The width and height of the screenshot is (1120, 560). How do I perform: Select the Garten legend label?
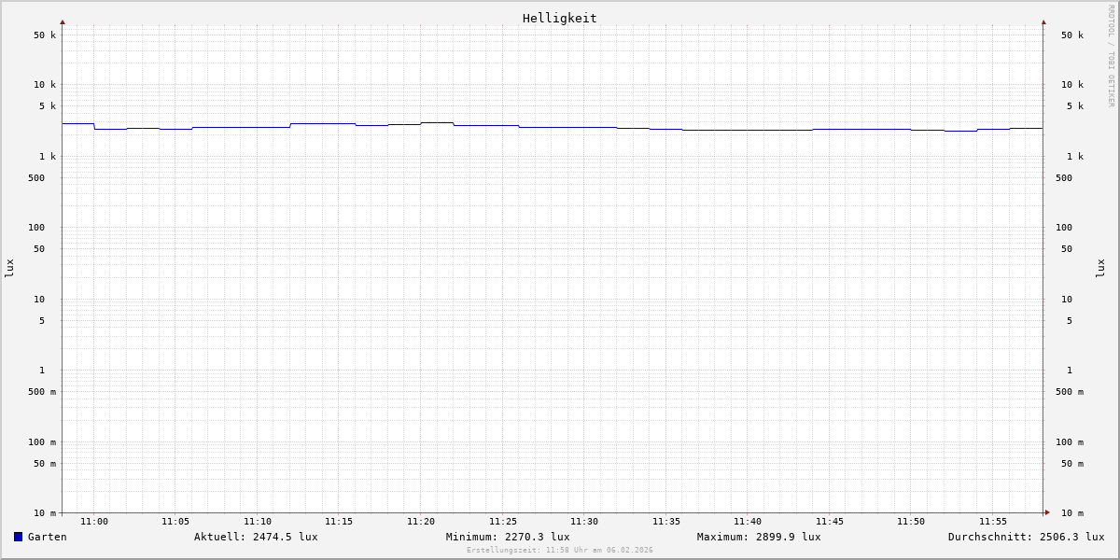tap(47, 537)
